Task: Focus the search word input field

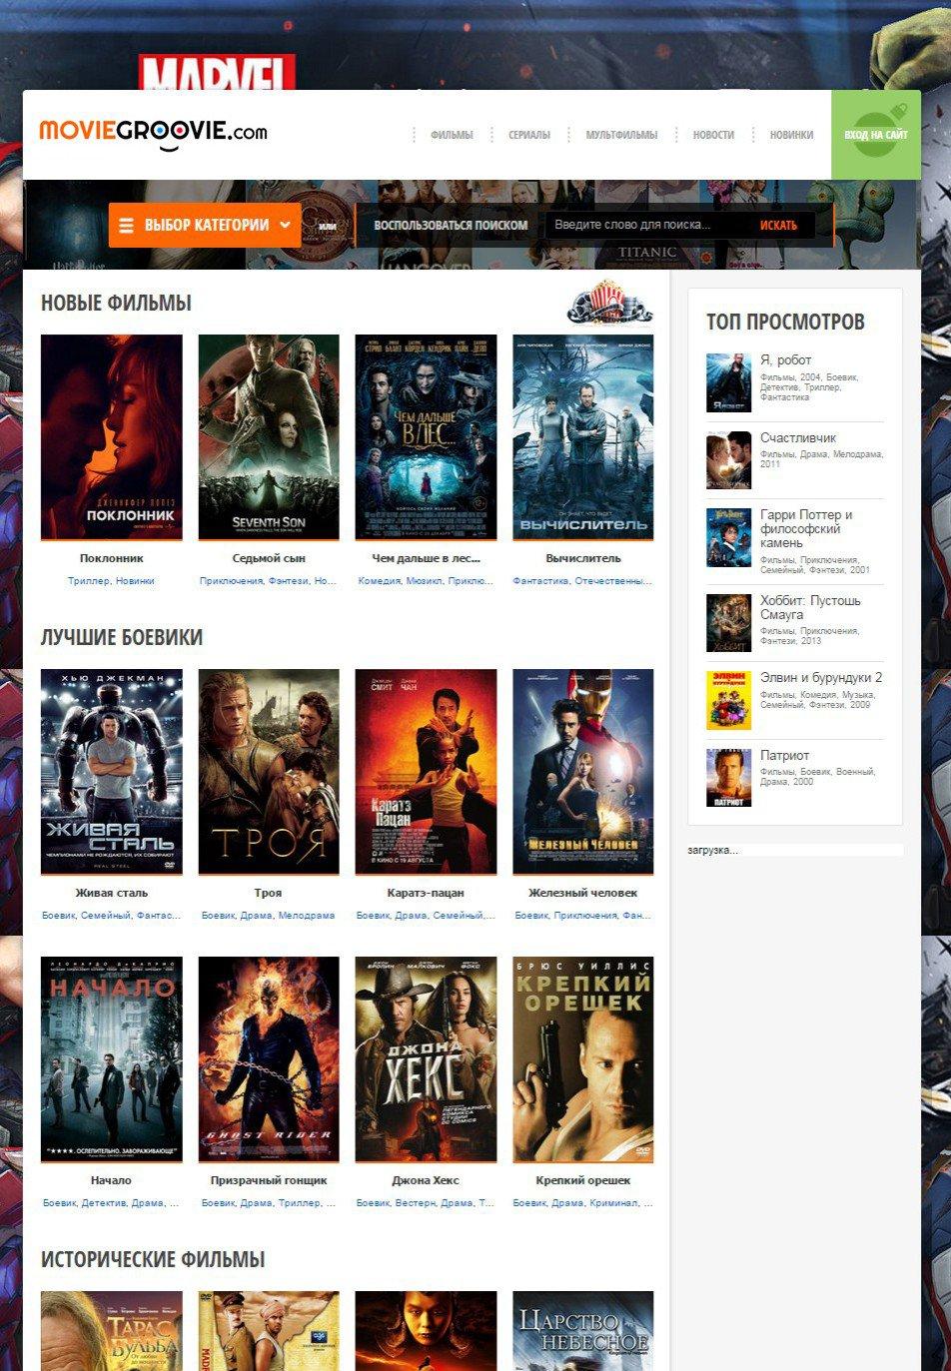Action: [x=645, y=226]
